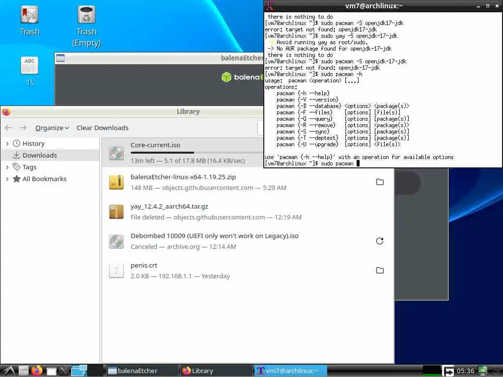Click the desktop pager icon in taskbar

pos(79,371)
